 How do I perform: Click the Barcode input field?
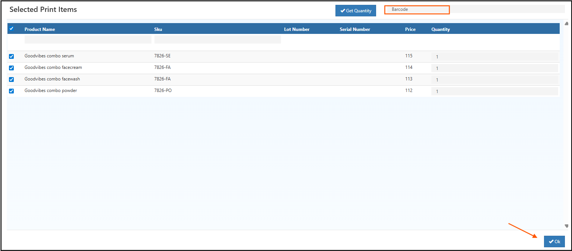pos(417,10)
